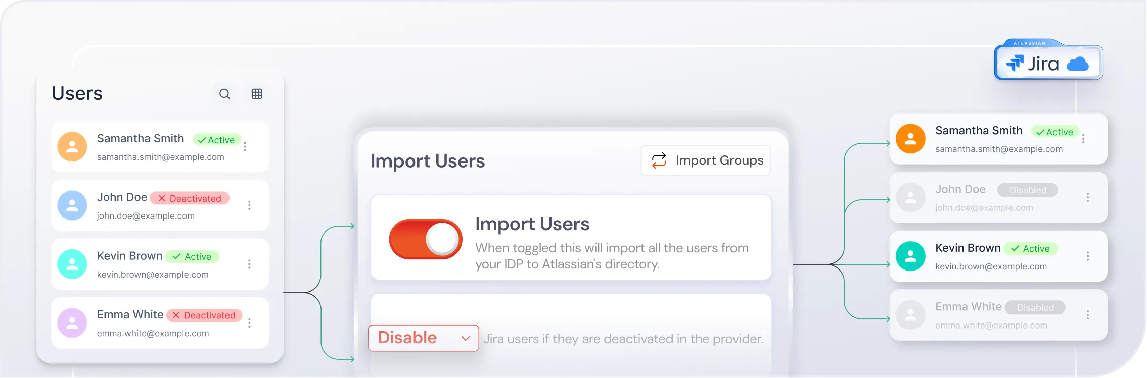Image resolution: width=1147 pixels, height=378 pixels.
Task: Click the Active status badge on Samantha Smith Jira card
Action: click(1054, 132)
